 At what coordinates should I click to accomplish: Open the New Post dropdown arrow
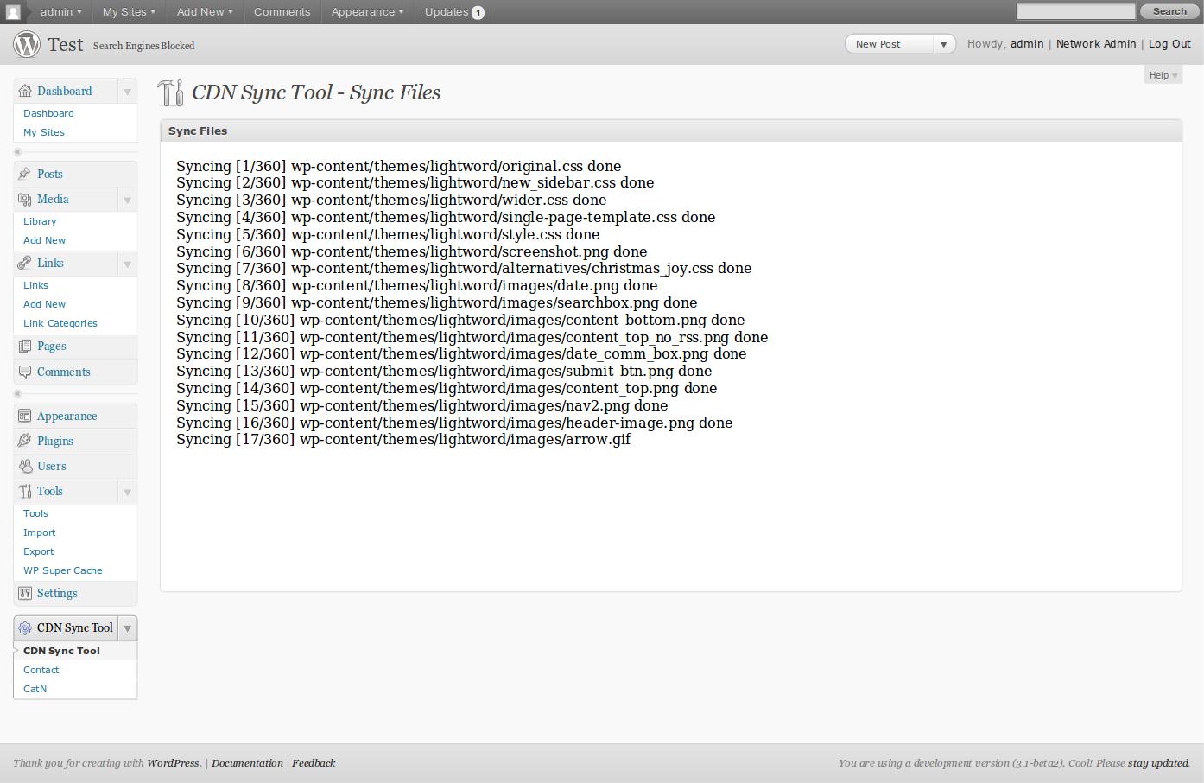coord(944,44)
